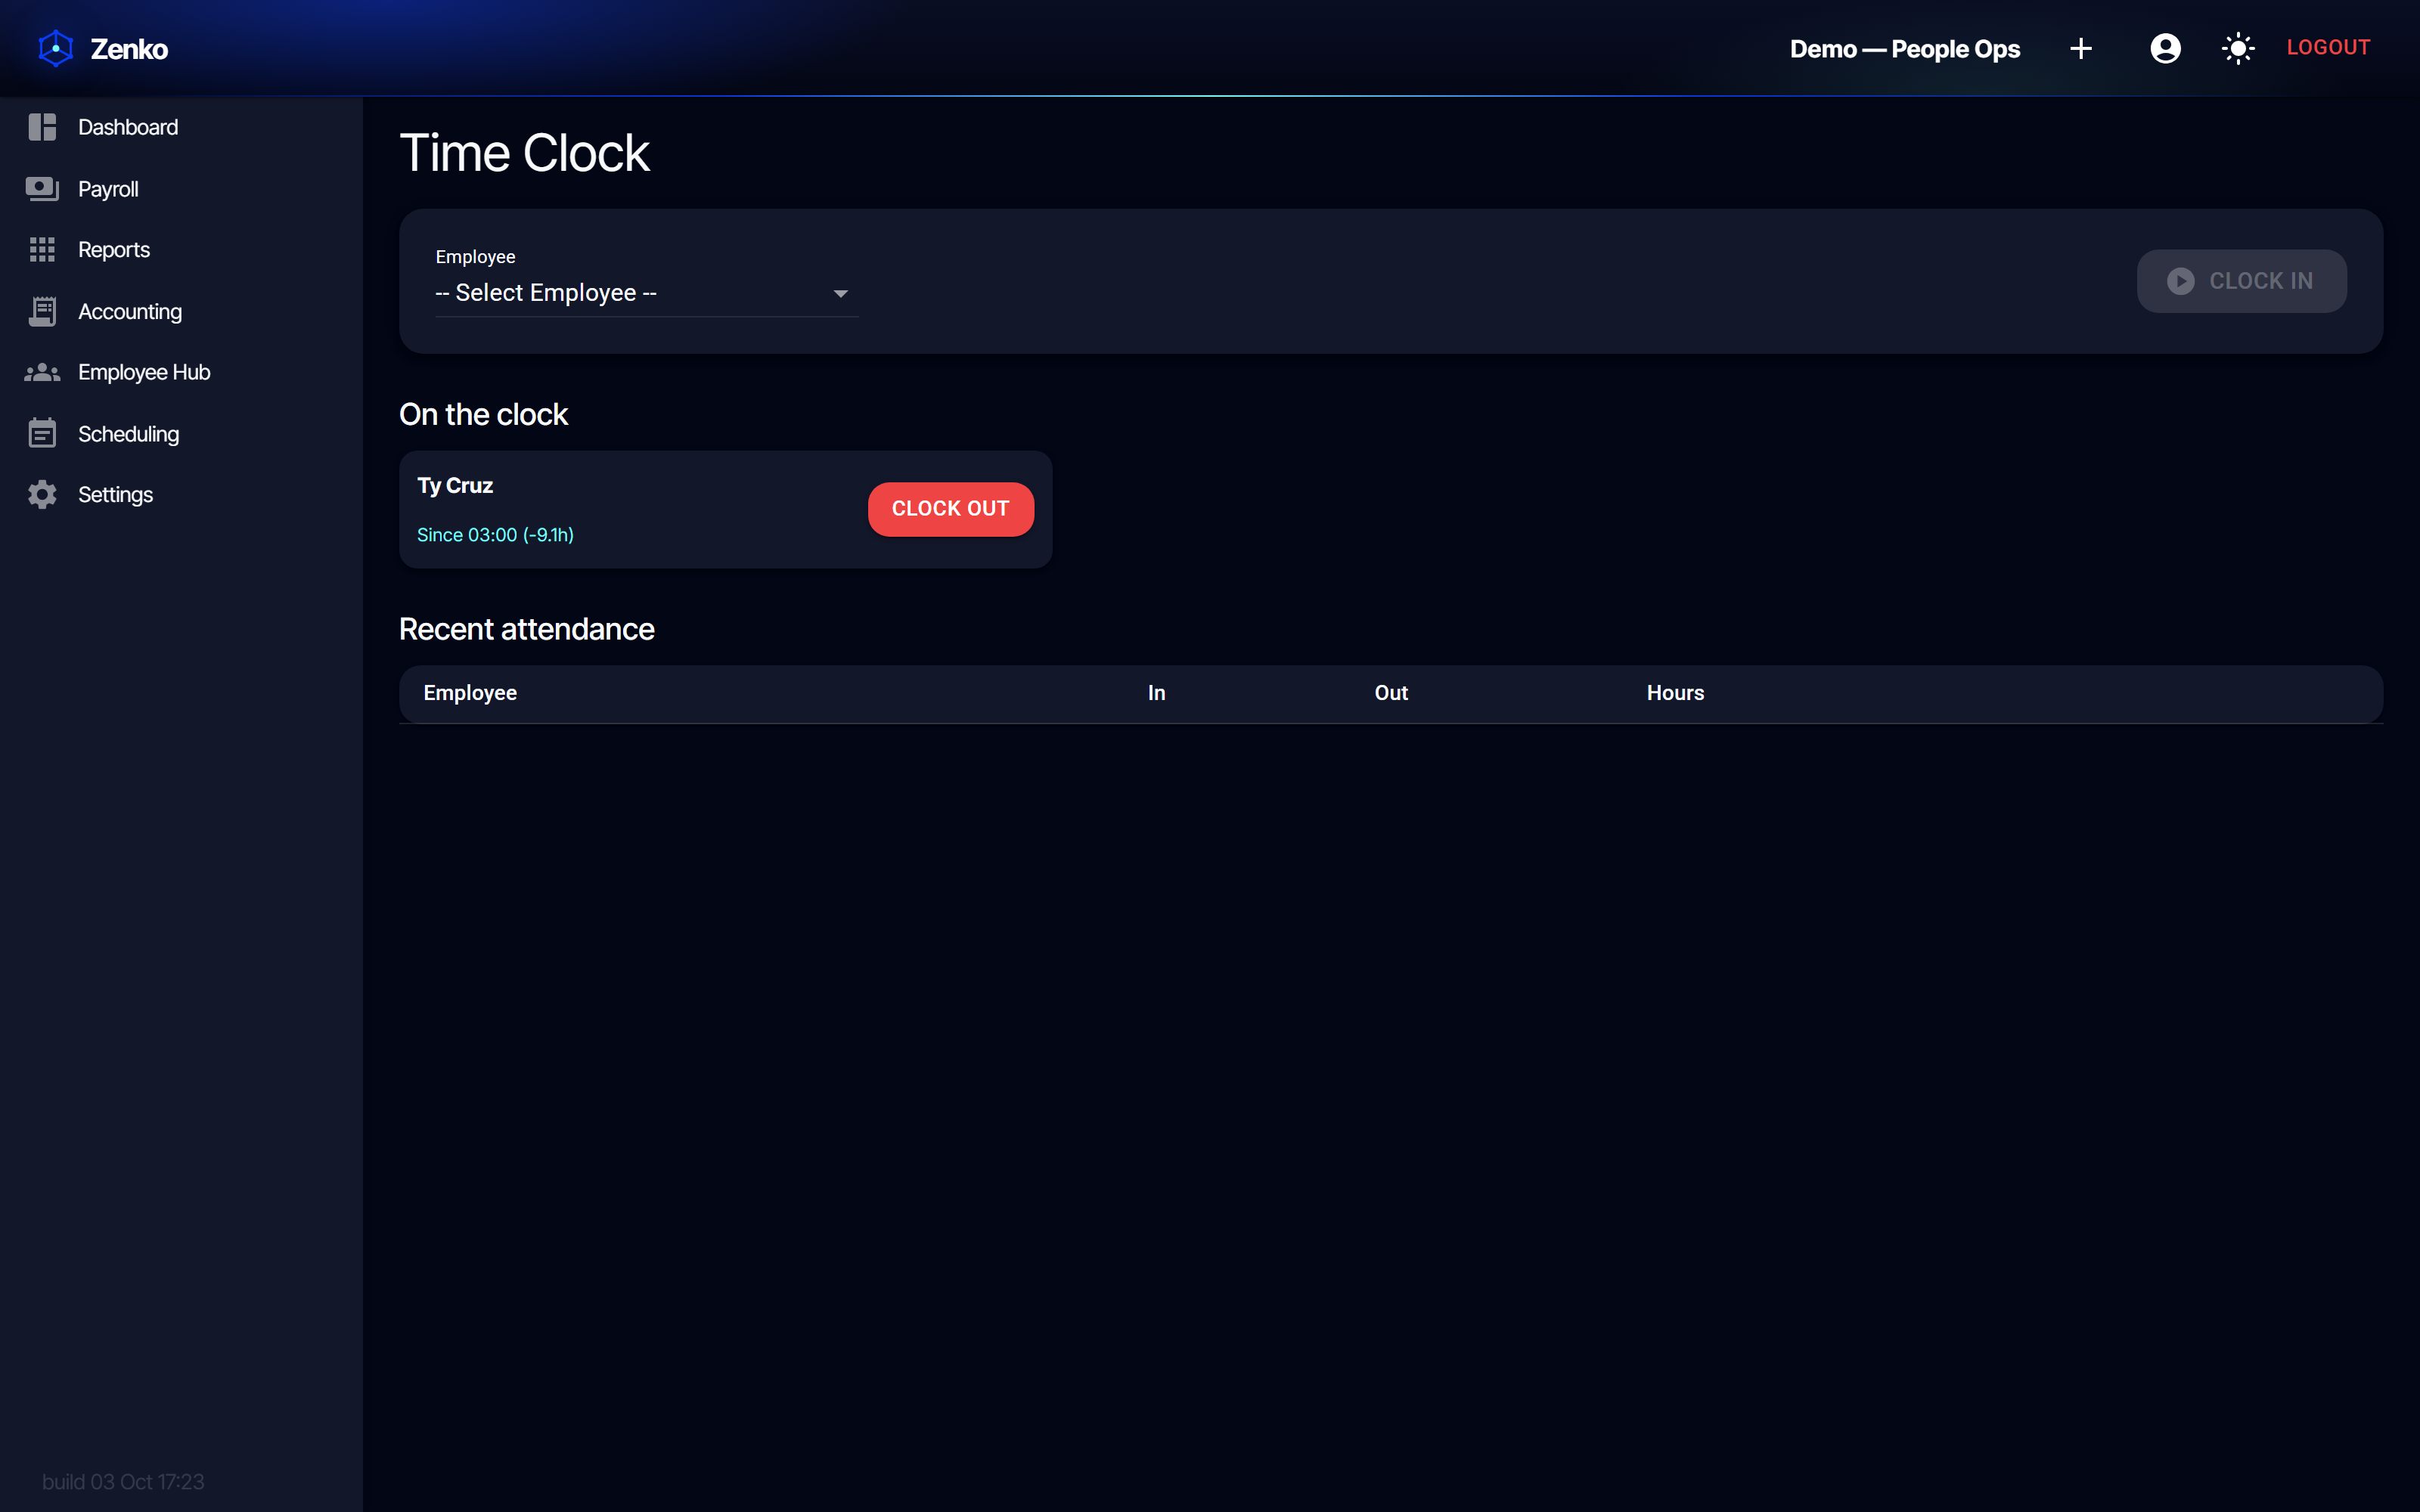The width and height of the screenshot is (2420, 1512).
Task: Click the Employee column header
Action: pos(470,693)
